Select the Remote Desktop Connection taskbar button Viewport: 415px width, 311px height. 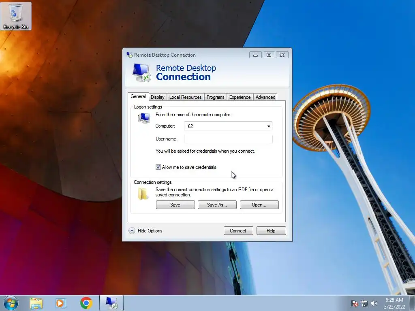[111, 303]
